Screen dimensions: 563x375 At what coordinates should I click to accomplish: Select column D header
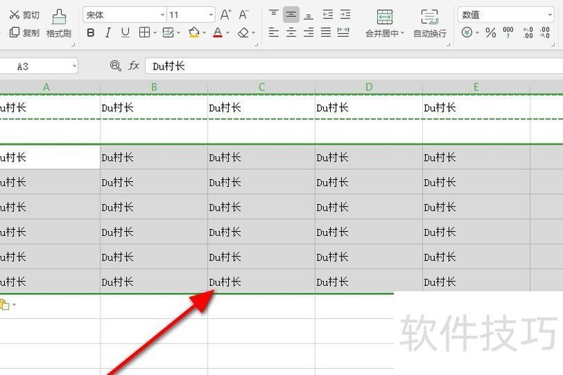coord(369,87)
